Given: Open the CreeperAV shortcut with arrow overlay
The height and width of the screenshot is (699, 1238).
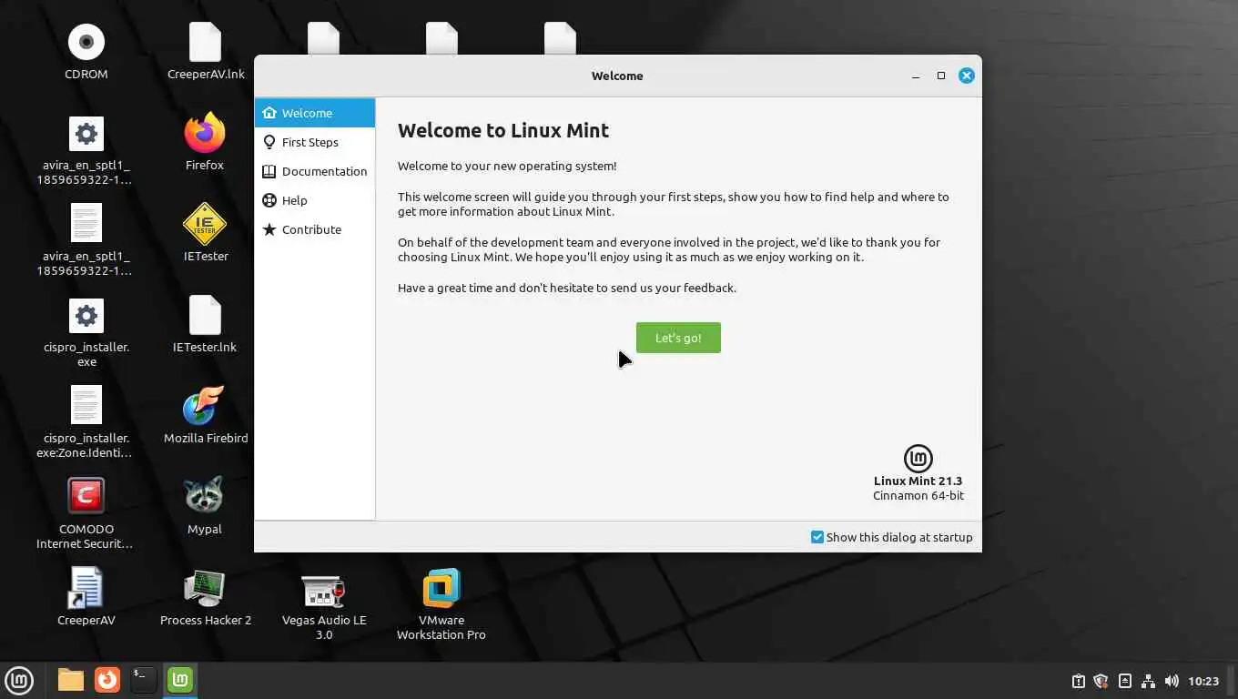Looking at the screenshot, I should (x=86, y=588).
